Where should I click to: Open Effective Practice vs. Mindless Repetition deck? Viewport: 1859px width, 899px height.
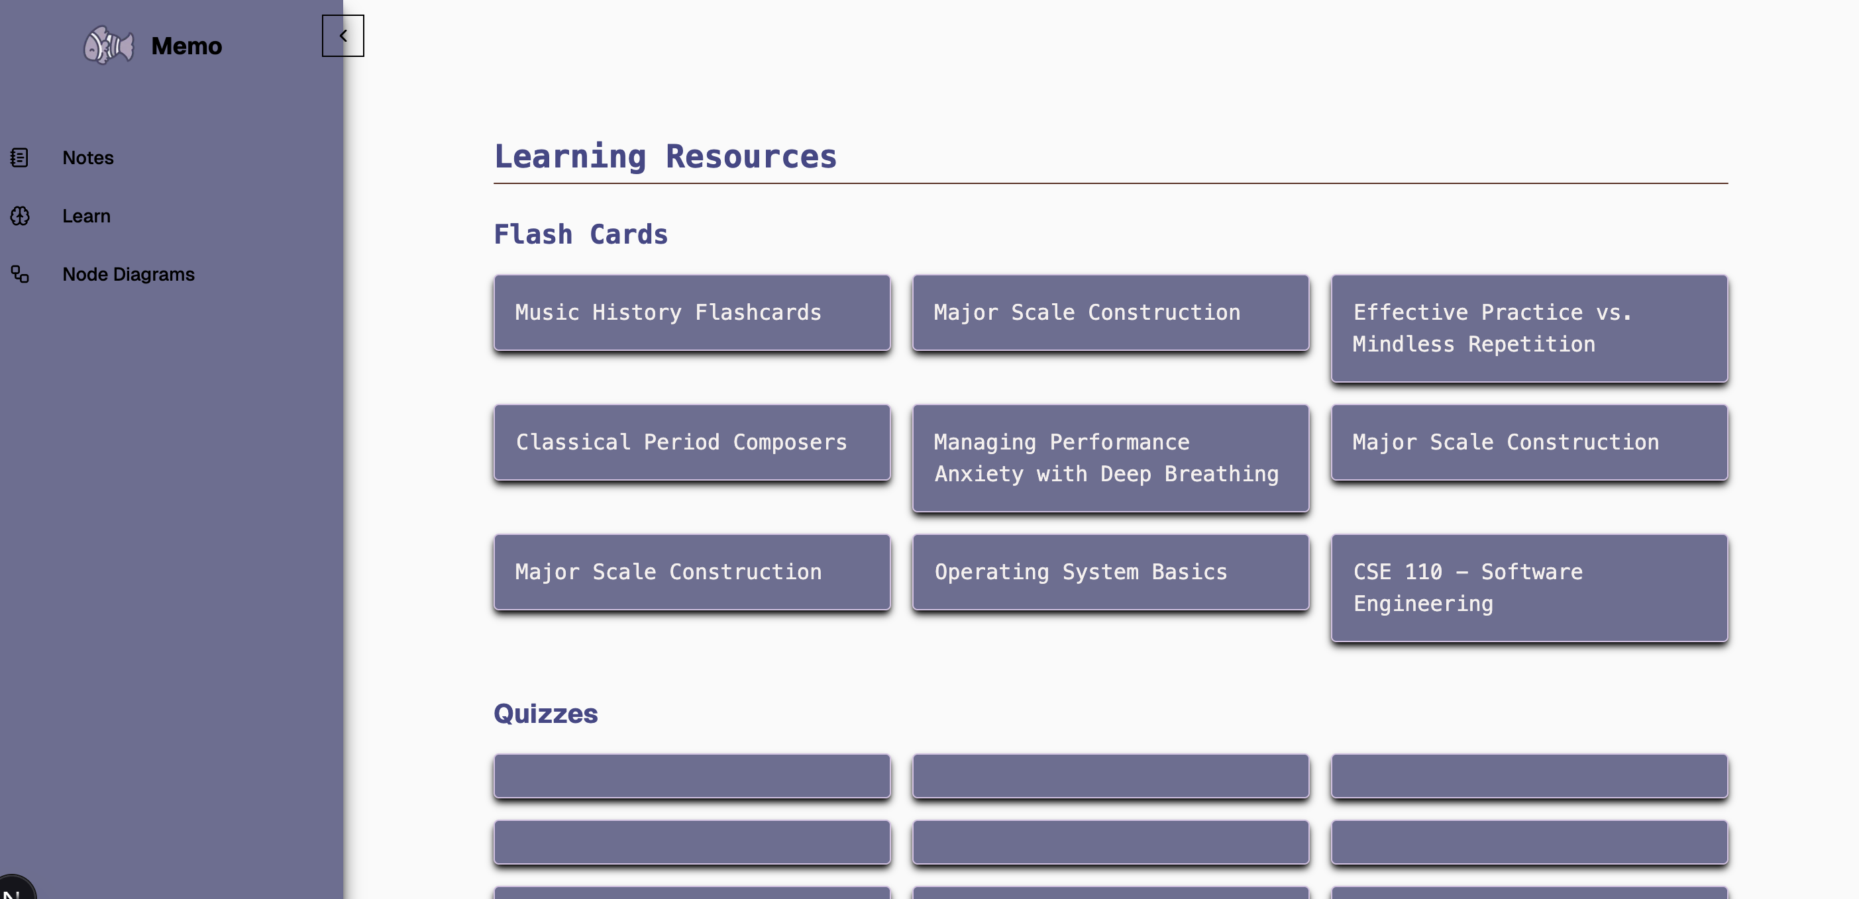(x=1528, y=328)
